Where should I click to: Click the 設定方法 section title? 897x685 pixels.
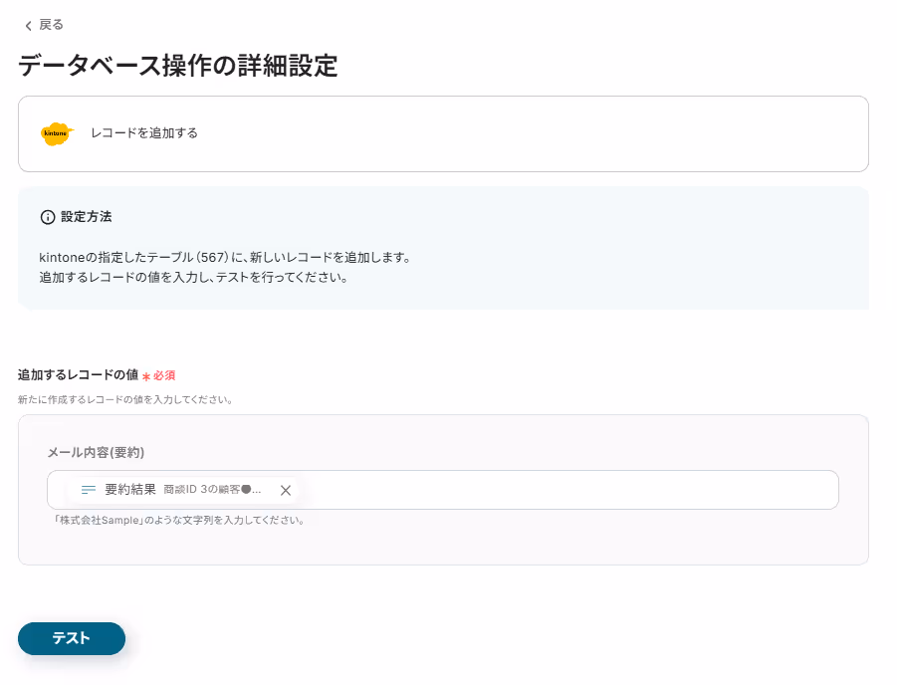[x=87, y=217]
